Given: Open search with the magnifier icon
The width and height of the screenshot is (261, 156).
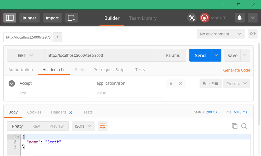Looking at the screenshot, I should (x=244, y=126).
